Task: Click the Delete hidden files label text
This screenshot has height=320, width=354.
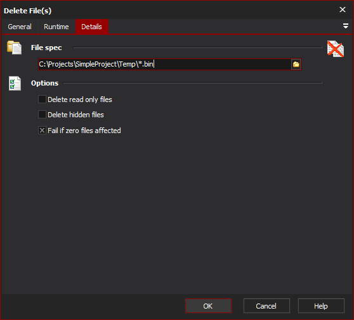Action: coord(76,115)
